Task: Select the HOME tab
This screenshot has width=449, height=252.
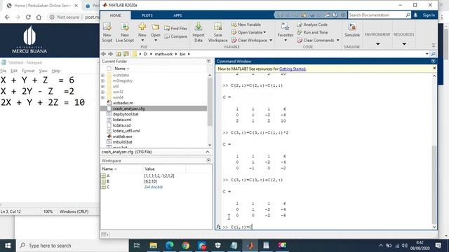Action: tap(115, 15)
